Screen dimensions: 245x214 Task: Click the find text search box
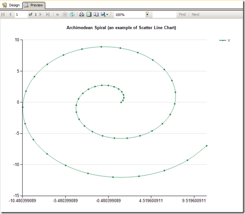pyautogui.click(x=164, y=15)
